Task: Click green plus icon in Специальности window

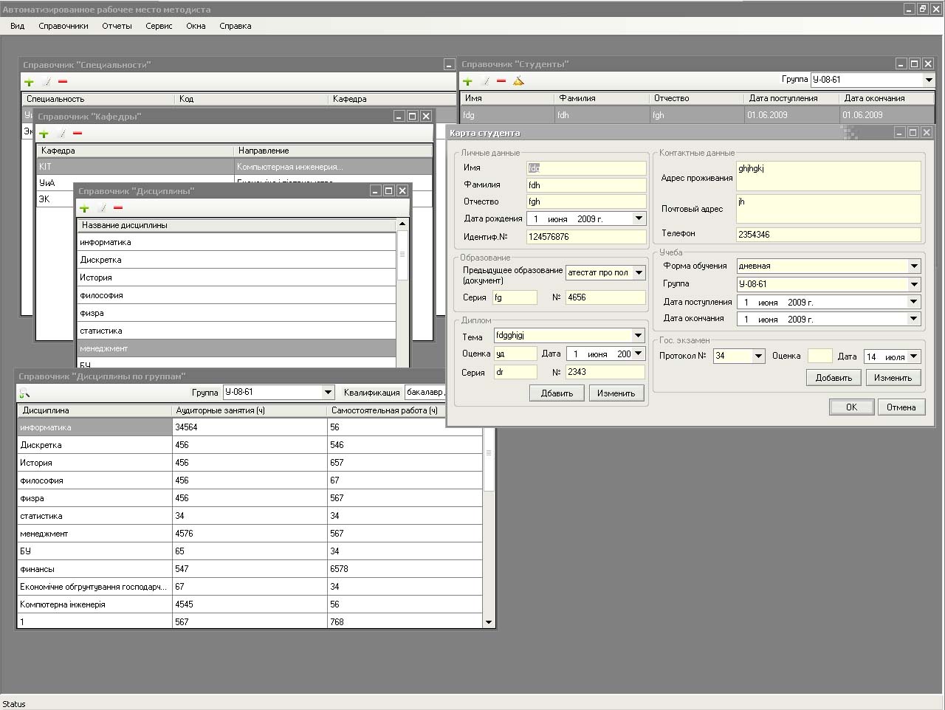Action: pyautogui.click(x=30, y=82)
